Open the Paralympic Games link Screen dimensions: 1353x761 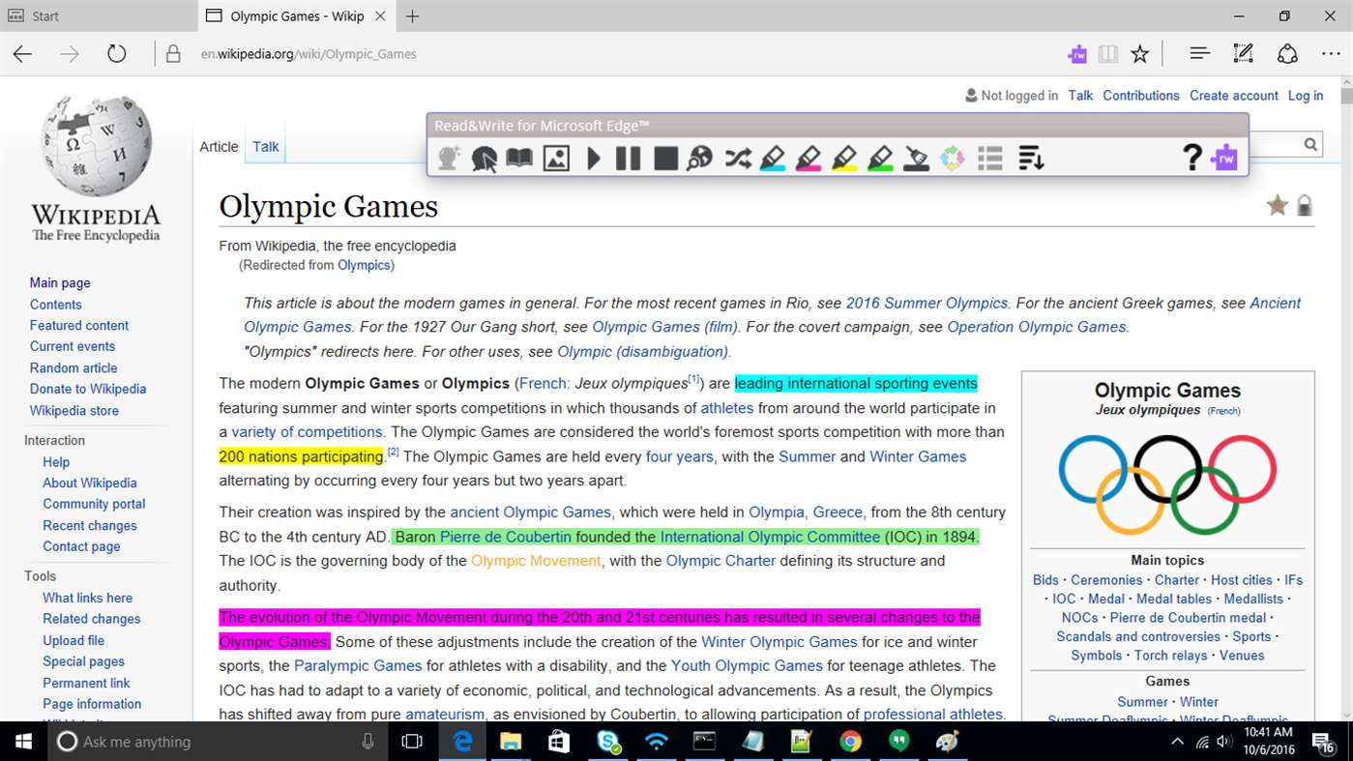[x=358, y=665]
